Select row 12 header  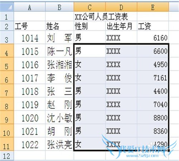point(7,155)
